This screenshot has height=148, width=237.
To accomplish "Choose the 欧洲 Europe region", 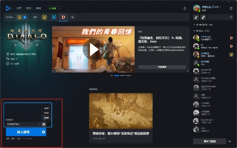I will click(46, 113).
